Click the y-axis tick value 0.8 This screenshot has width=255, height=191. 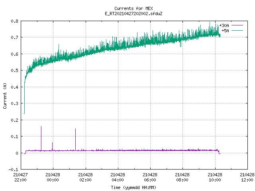click(x=14, y=21)
